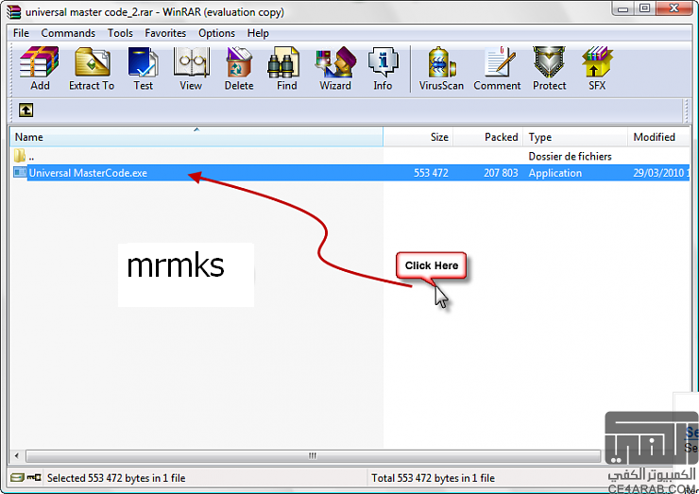Add an archive Comment

[497, 68]
